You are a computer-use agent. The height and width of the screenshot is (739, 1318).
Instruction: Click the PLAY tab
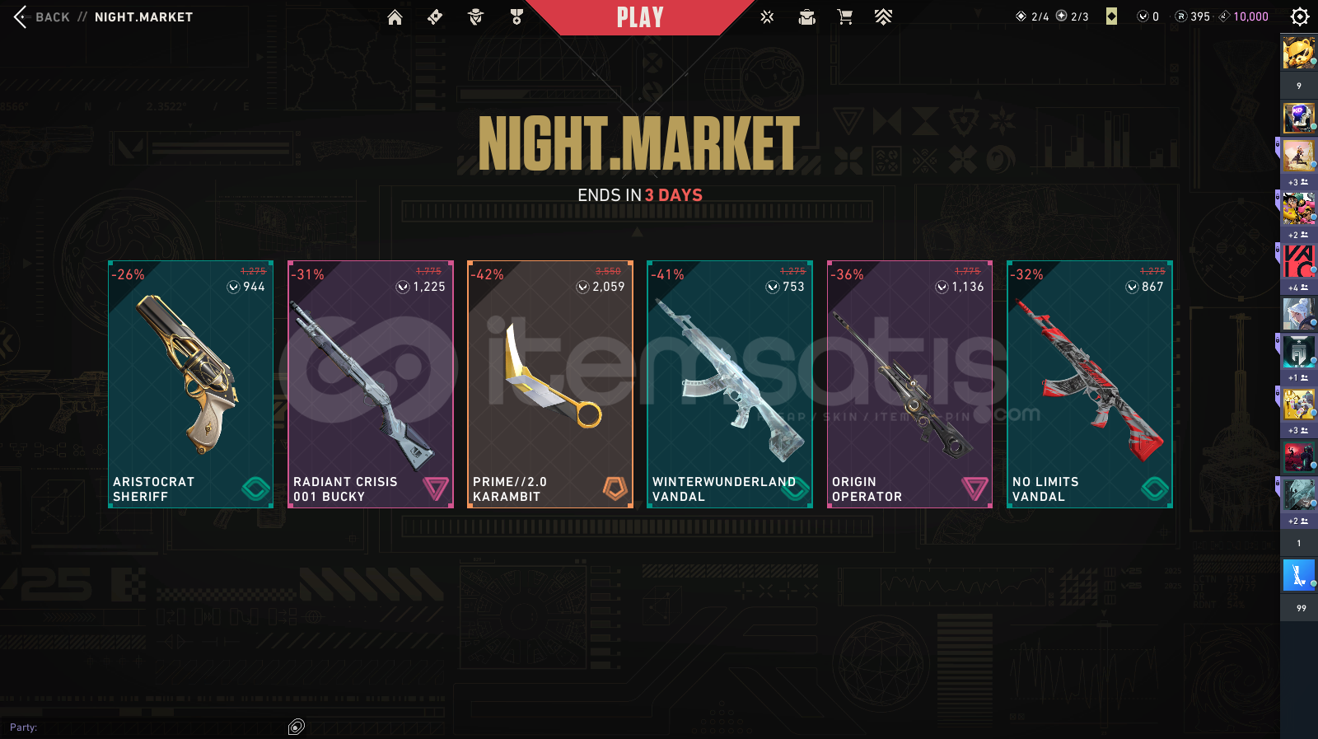pyautogui.click(x=640, y=17)
